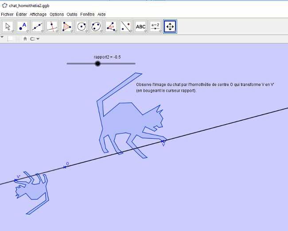
Task: Open the Éditer menu
Action: pos(22,14)
